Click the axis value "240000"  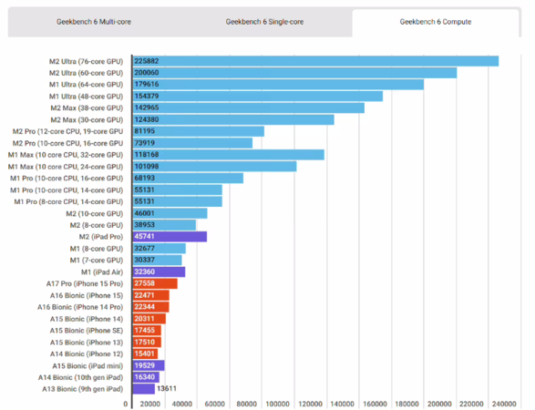tap(504, 404)
